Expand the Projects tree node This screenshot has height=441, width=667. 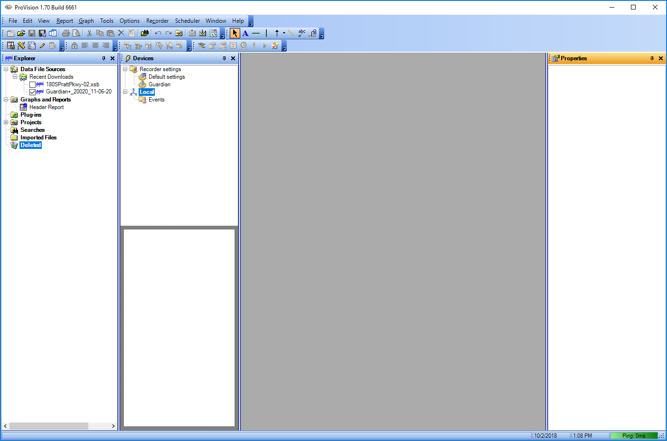click(5, 122)
